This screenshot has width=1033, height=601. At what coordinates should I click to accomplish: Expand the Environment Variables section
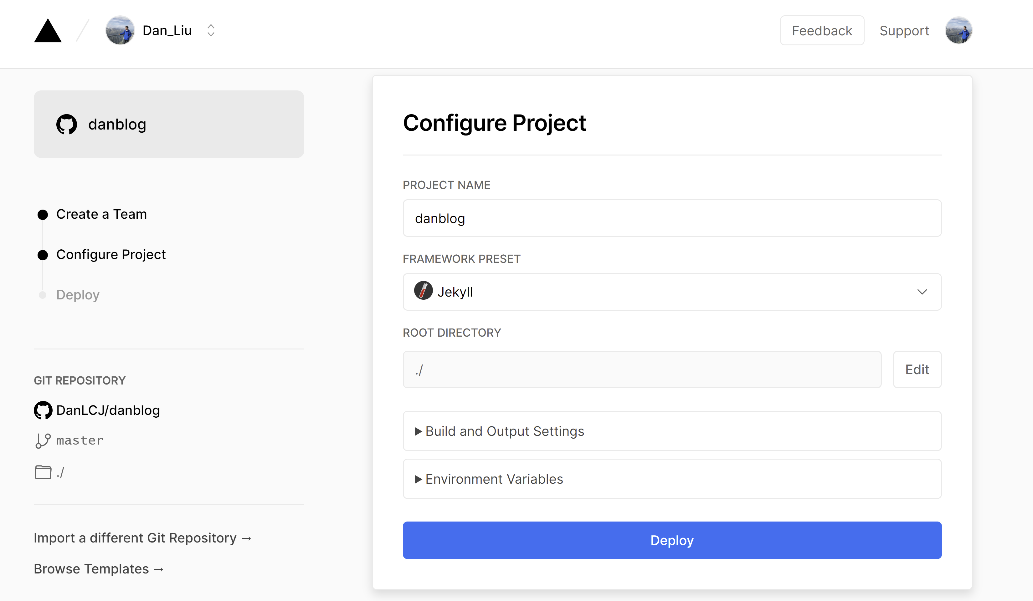[x=494, y=479]
